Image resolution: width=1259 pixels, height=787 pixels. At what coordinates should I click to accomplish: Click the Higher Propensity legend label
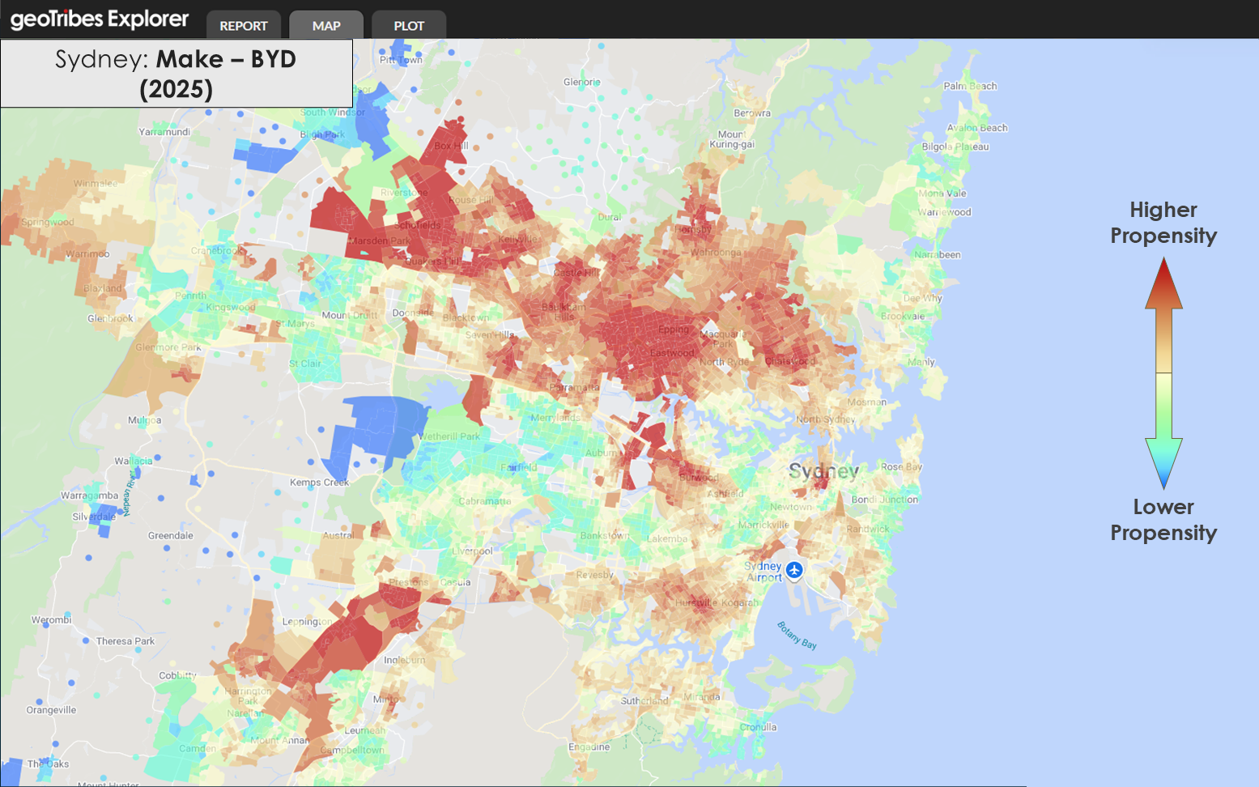(1163, 223)
